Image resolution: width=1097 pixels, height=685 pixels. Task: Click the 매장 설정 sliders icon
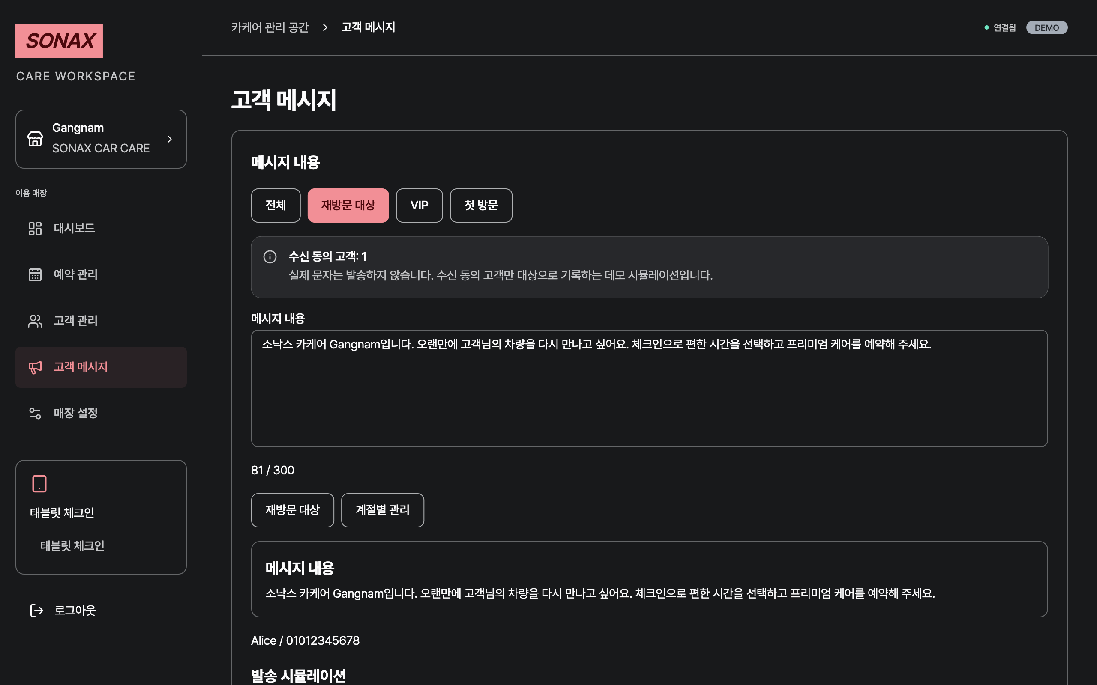click(35, 413)
